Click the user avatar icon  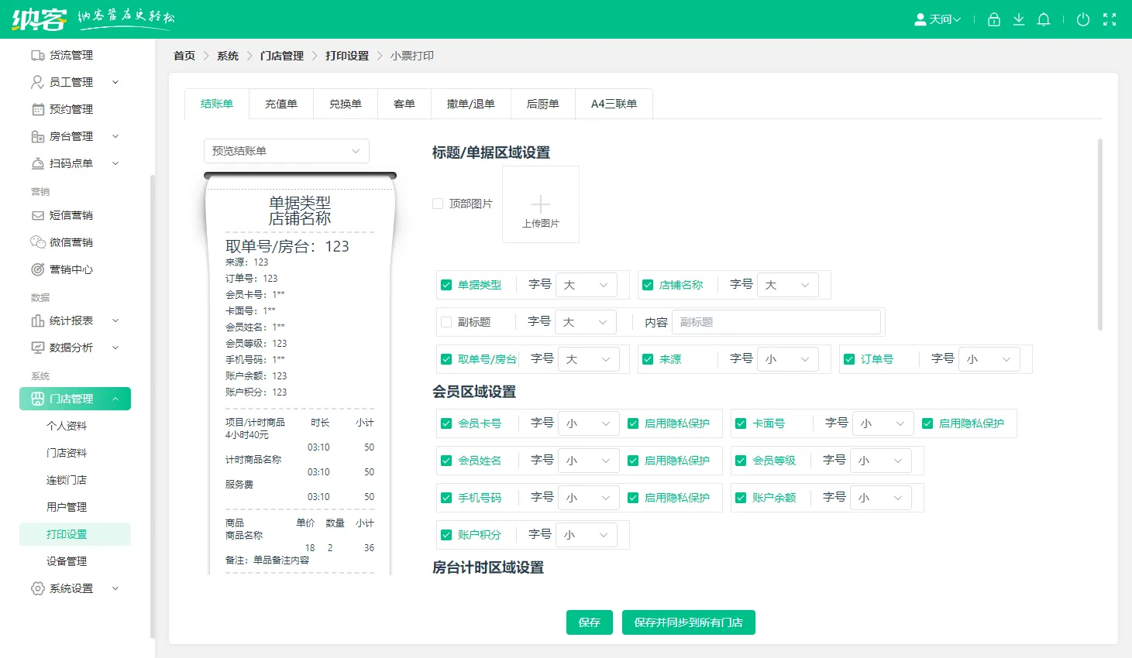920,19
